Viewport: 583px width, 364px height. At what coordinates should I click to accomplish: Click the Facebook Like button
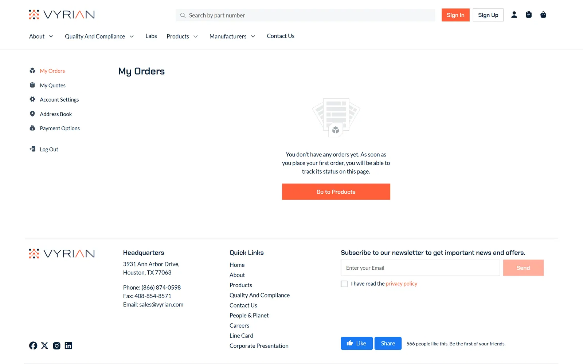click(x=357, y=343)
